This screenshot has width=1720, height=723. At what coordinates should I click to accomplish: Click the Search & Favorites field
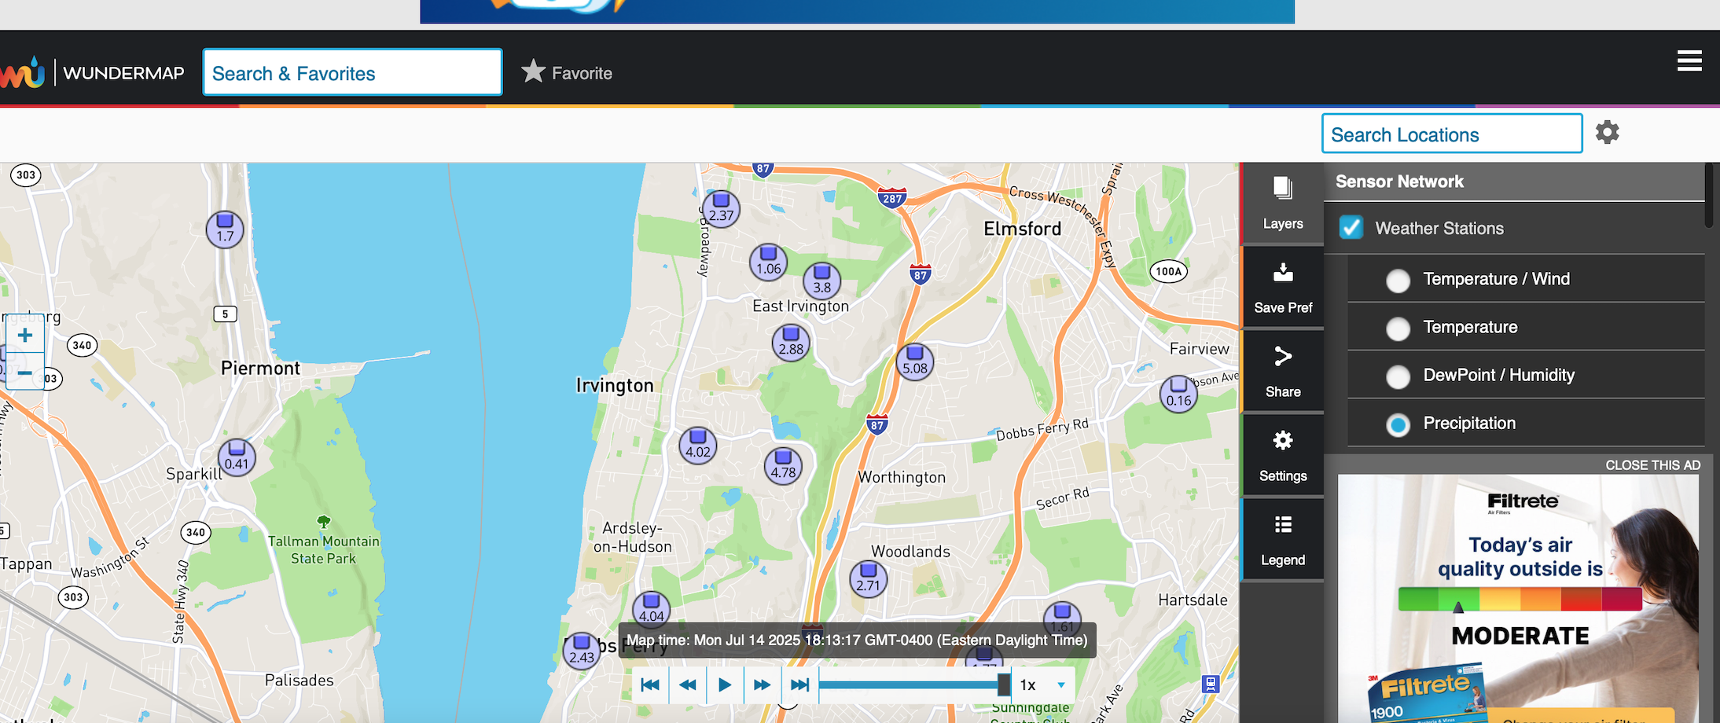point(352,72)
